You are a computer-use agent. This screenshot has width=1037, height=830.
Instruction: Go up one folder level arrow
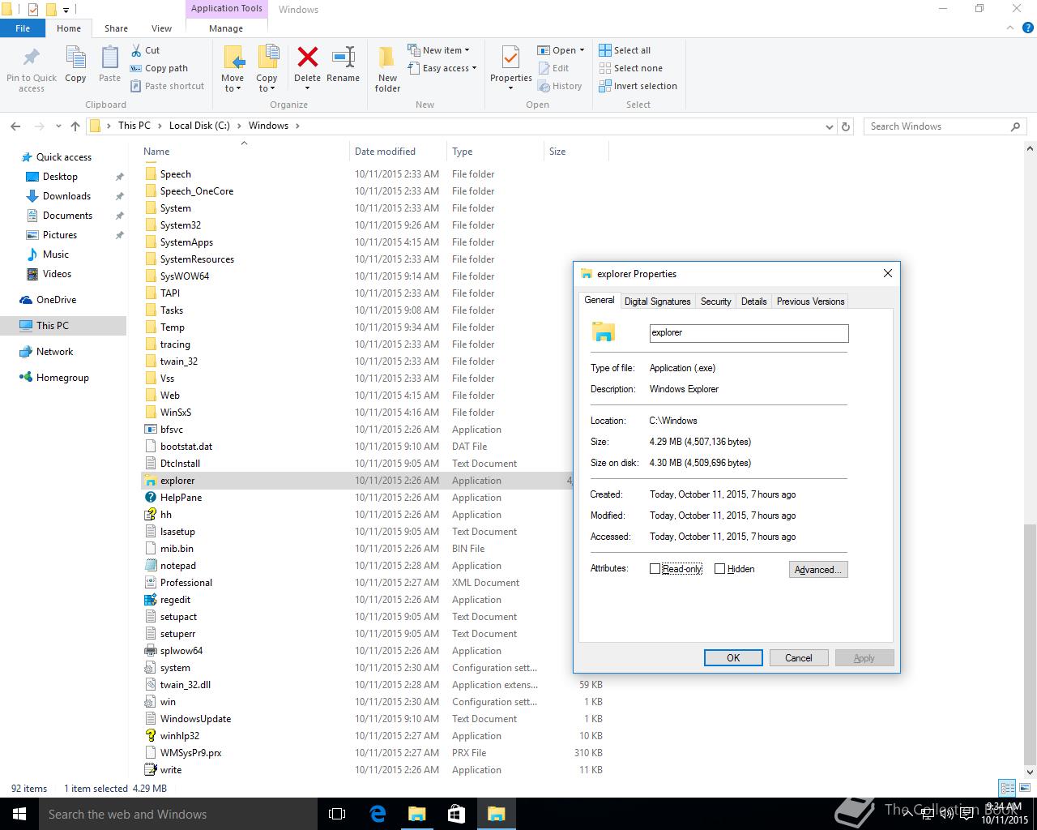point(75,126)
